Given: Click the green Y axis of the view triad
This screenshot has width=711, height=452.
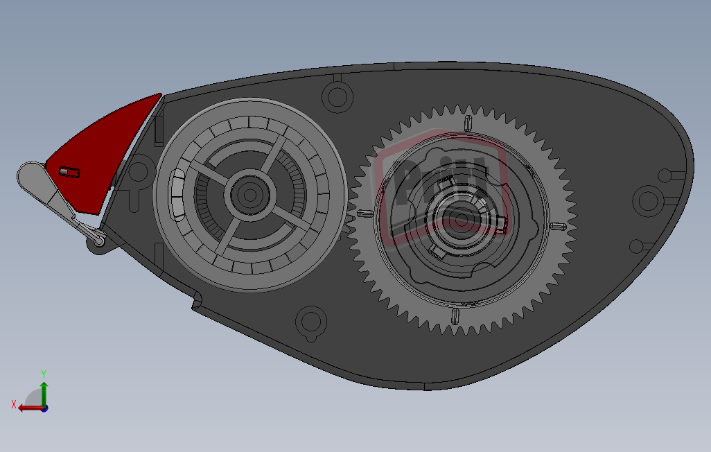Looking at the screenshot, I should [x=44, y=394].
